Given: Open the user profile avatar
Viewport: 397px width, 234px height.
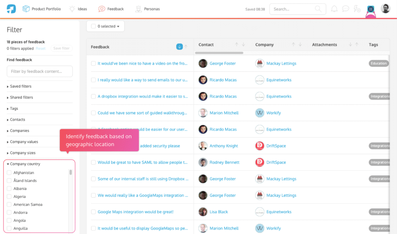Looking at the screenshot, I should [x=385, y=9].
